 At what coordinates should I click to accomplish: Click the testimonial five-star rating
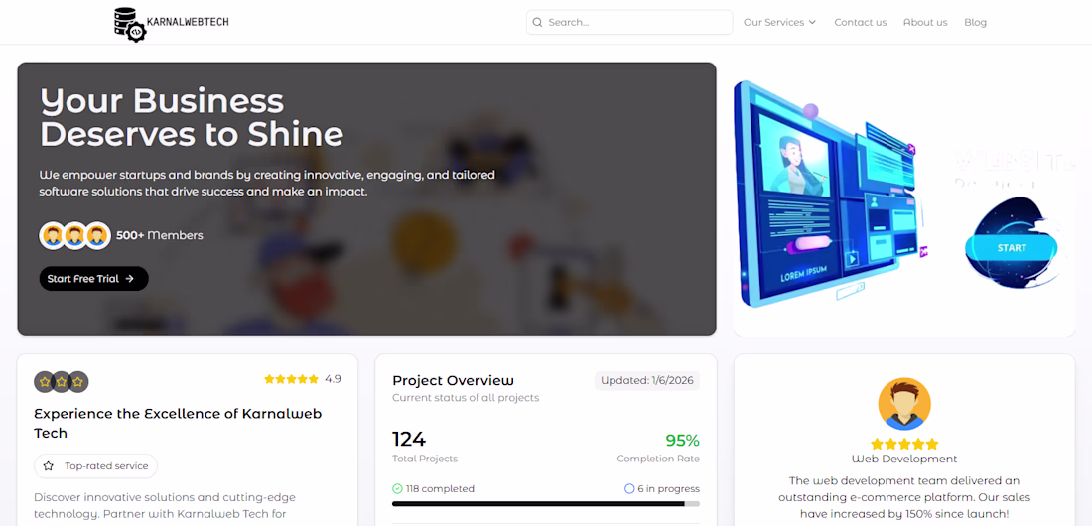click(x=904, y=444)
